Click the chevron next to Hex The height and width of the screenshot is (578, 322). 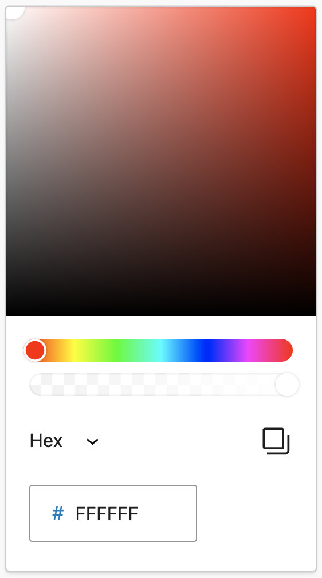(x=92, y=441)
